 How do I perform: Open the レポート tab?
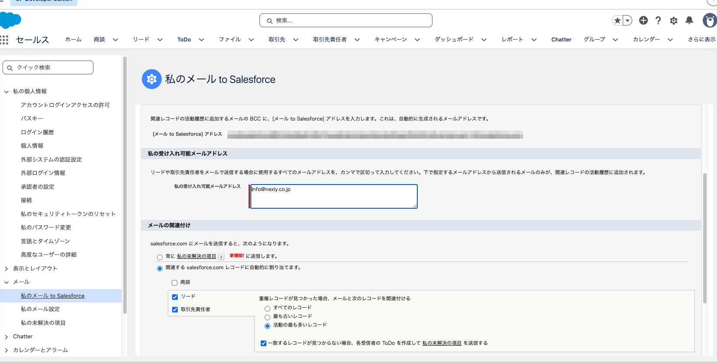click(x=512, y=39)
